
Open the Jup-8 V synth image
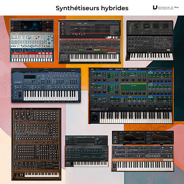coord(90,42)
